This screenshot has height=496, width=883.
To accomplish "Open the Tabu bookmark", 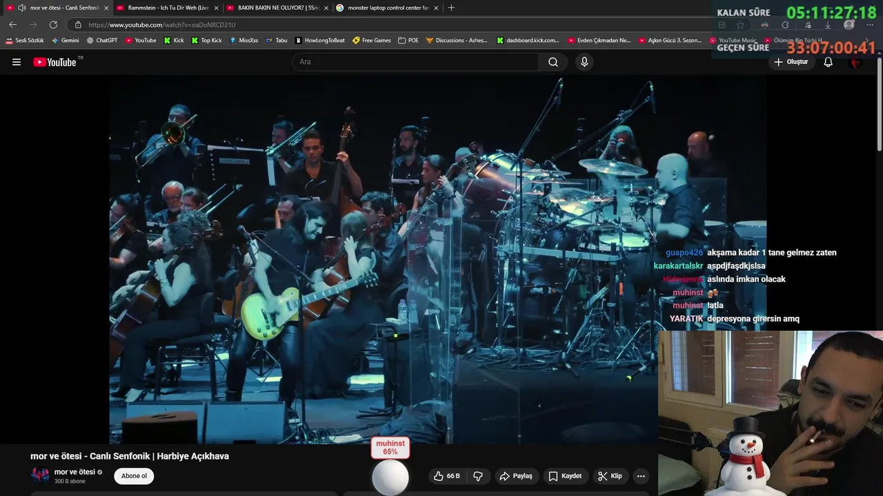I will tap(276, 41).
